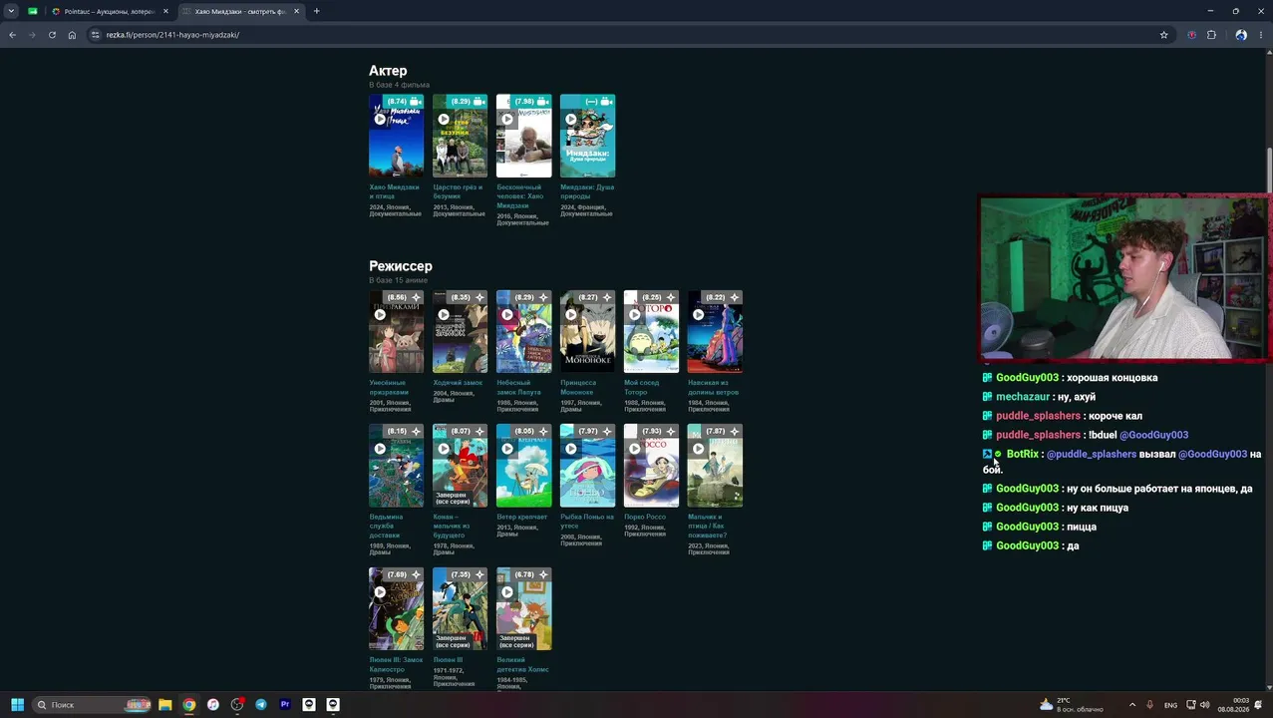Open Chrome three-dot menu

(1260, 35)
